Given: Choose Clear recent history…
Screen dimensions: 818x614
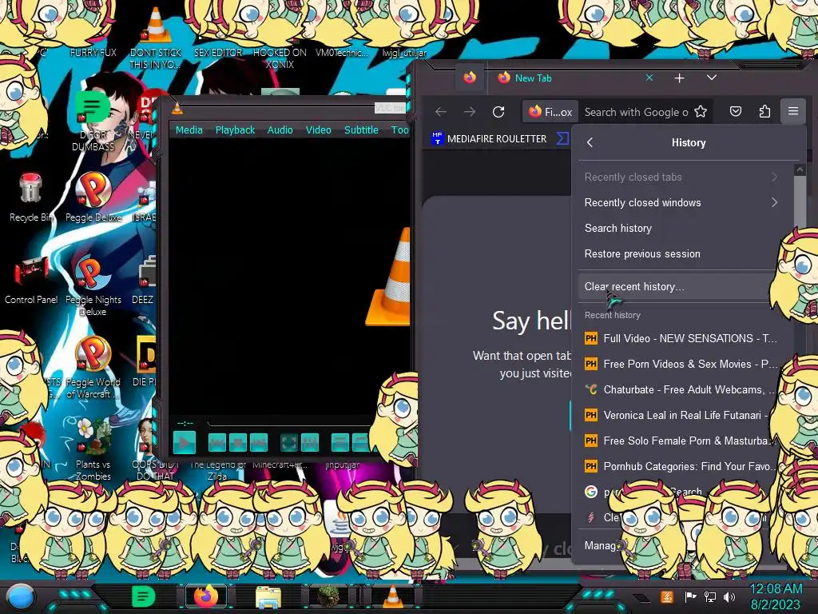Looking at the screenshot, I should 678,287.
